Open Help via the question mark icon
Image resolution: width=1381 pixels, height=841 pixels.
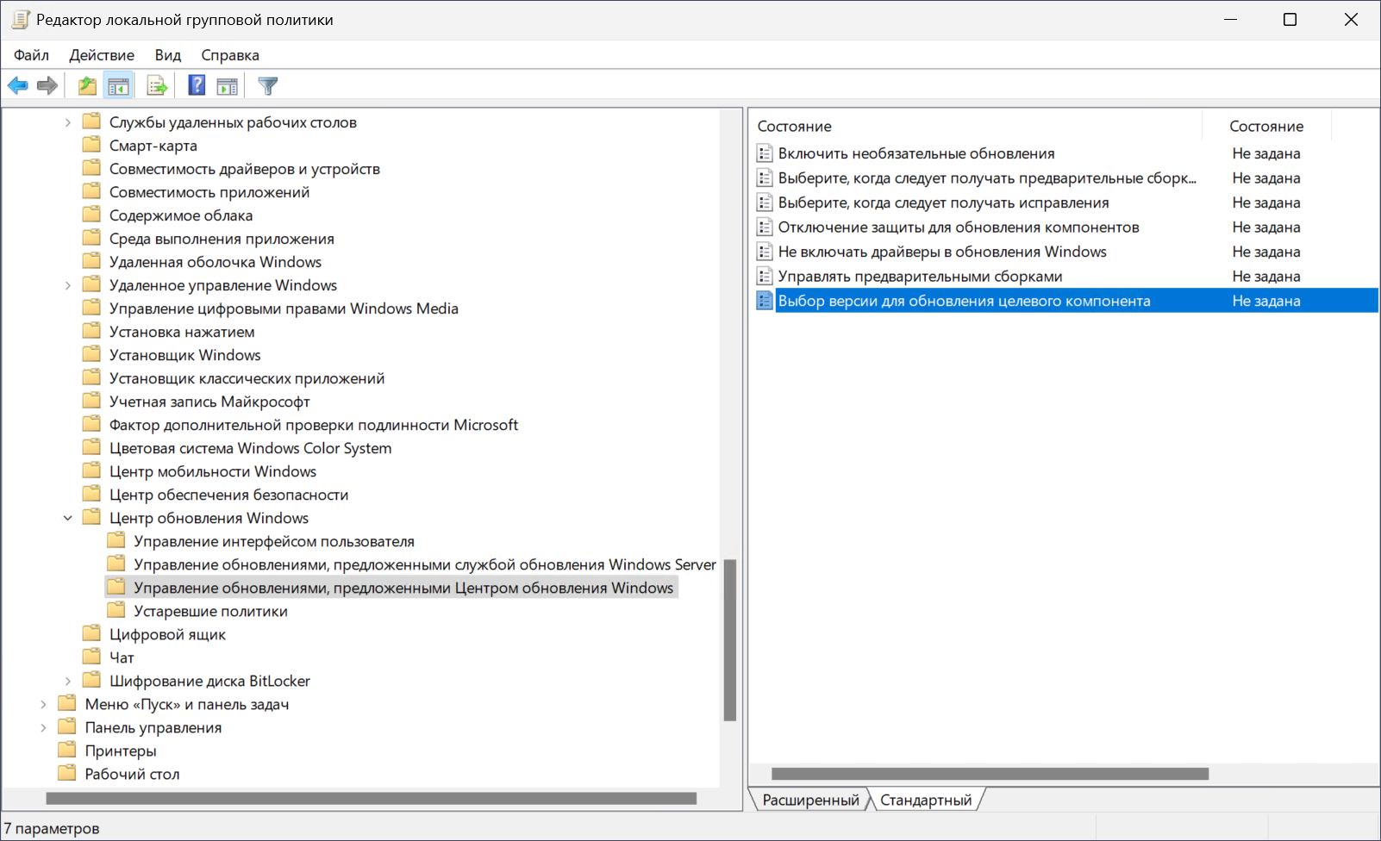(197, 85)
